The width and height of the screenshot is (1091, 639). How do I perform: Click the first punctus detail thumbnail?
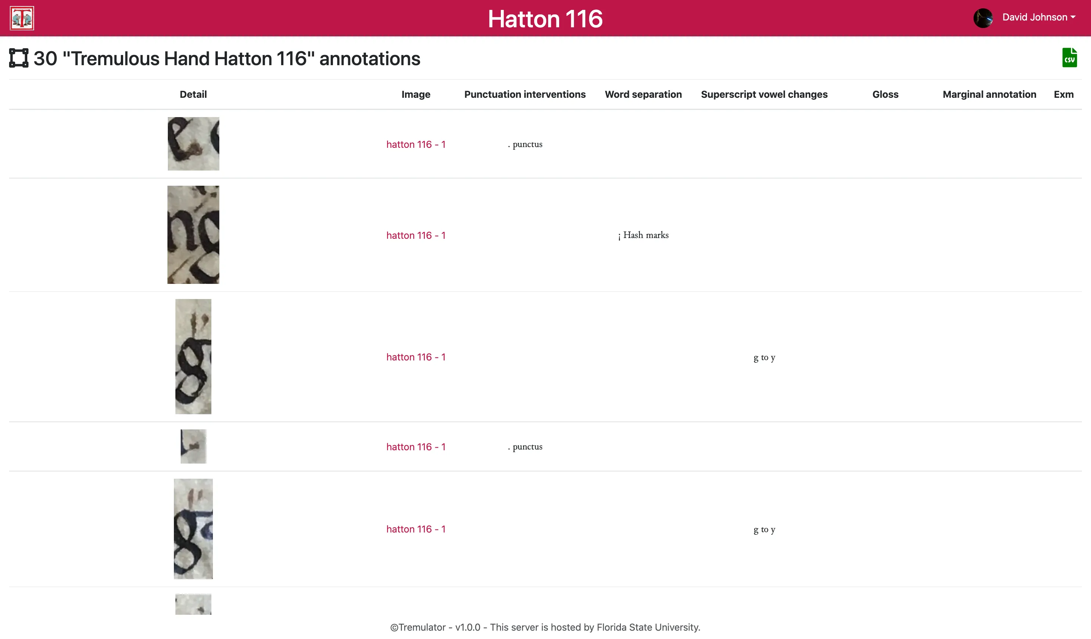coord(193,144)
